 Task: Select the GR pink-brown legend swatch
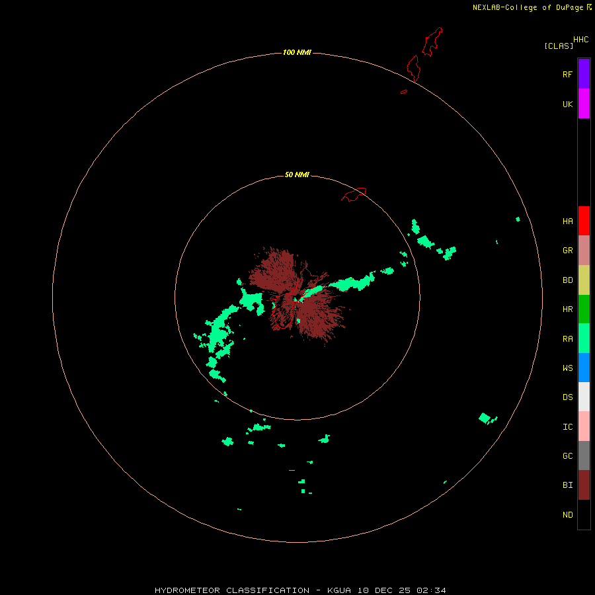pos(584,251)
